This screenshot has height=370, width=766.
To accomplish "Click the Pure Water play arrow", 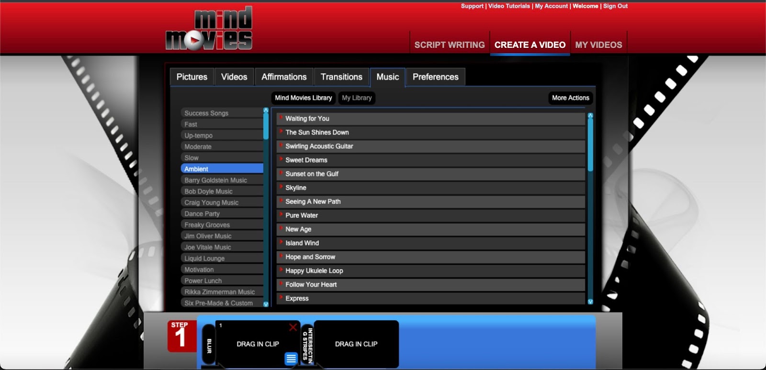I will click(x=282, y=214).
